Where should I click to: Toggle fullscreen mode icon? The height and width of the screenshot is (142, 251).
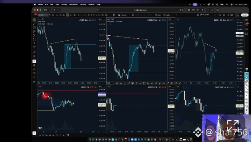(x=228, y=15)
